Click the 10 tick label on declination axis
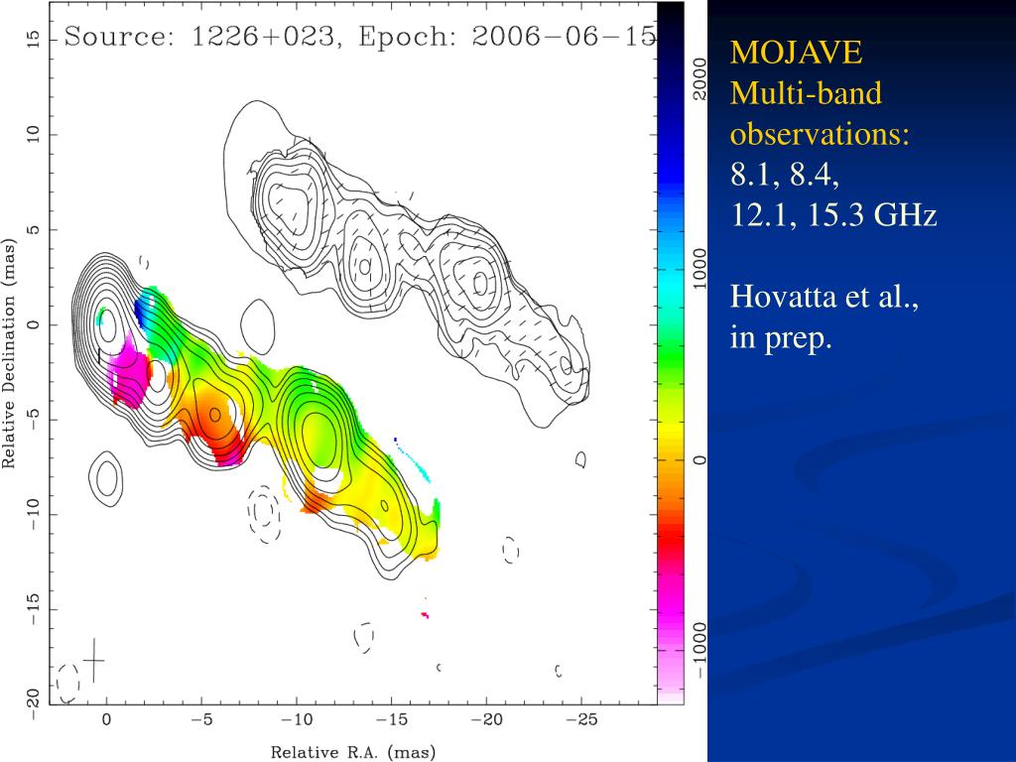Screen dimensions: 1016x762 [35, 134]
